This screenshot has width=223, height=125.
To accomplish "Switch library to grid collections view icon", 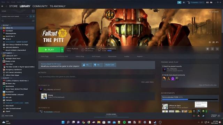I will tap(33, 11).
